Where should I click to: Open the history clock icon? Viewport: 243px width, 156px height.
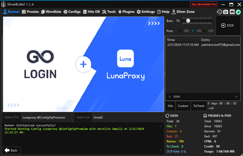219,12
